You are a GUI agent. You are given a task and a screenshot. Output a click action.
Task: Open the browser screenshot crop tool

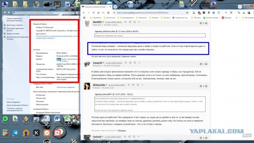[239, 13]
